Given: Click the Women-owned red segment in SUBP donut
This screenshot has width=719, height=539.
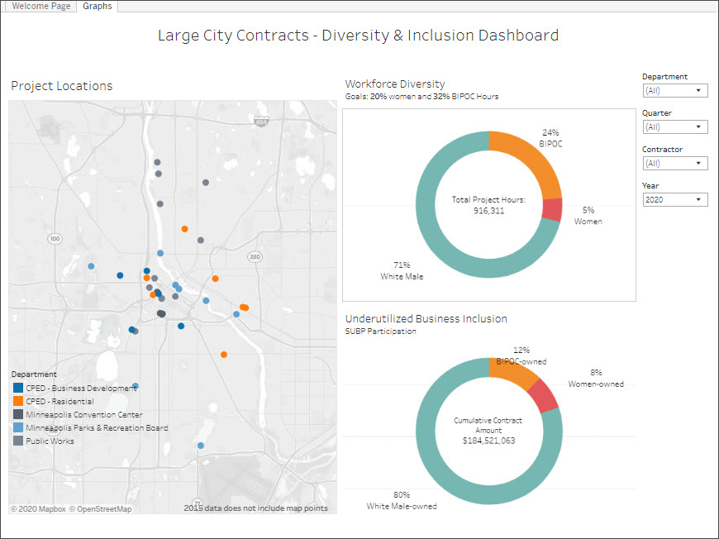Looking at the screenshot, I should tap(543, 396).
